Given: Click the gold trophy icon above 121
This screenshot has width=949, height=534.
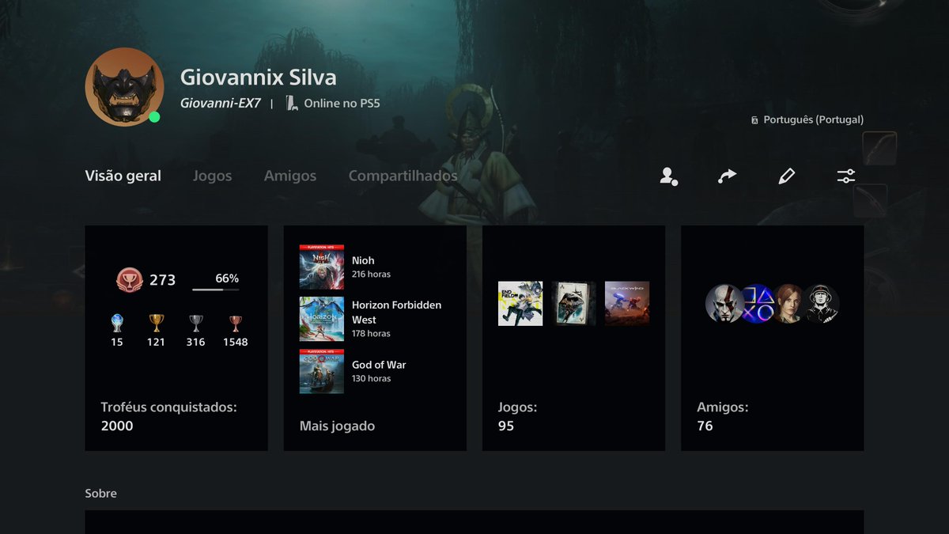Looking at the screenshot, I should pyautogui.click(x=157, y=323).
